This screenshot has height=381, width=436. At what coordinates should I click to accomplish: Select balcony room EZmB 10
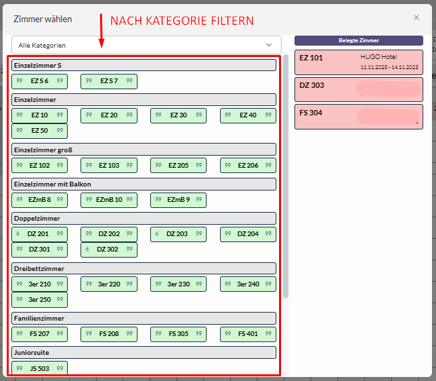click(x=109, y=200)
